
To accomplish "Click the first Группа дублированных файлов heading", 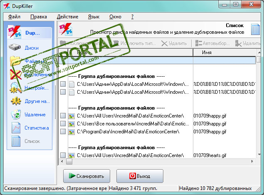I will click(116, 76).
